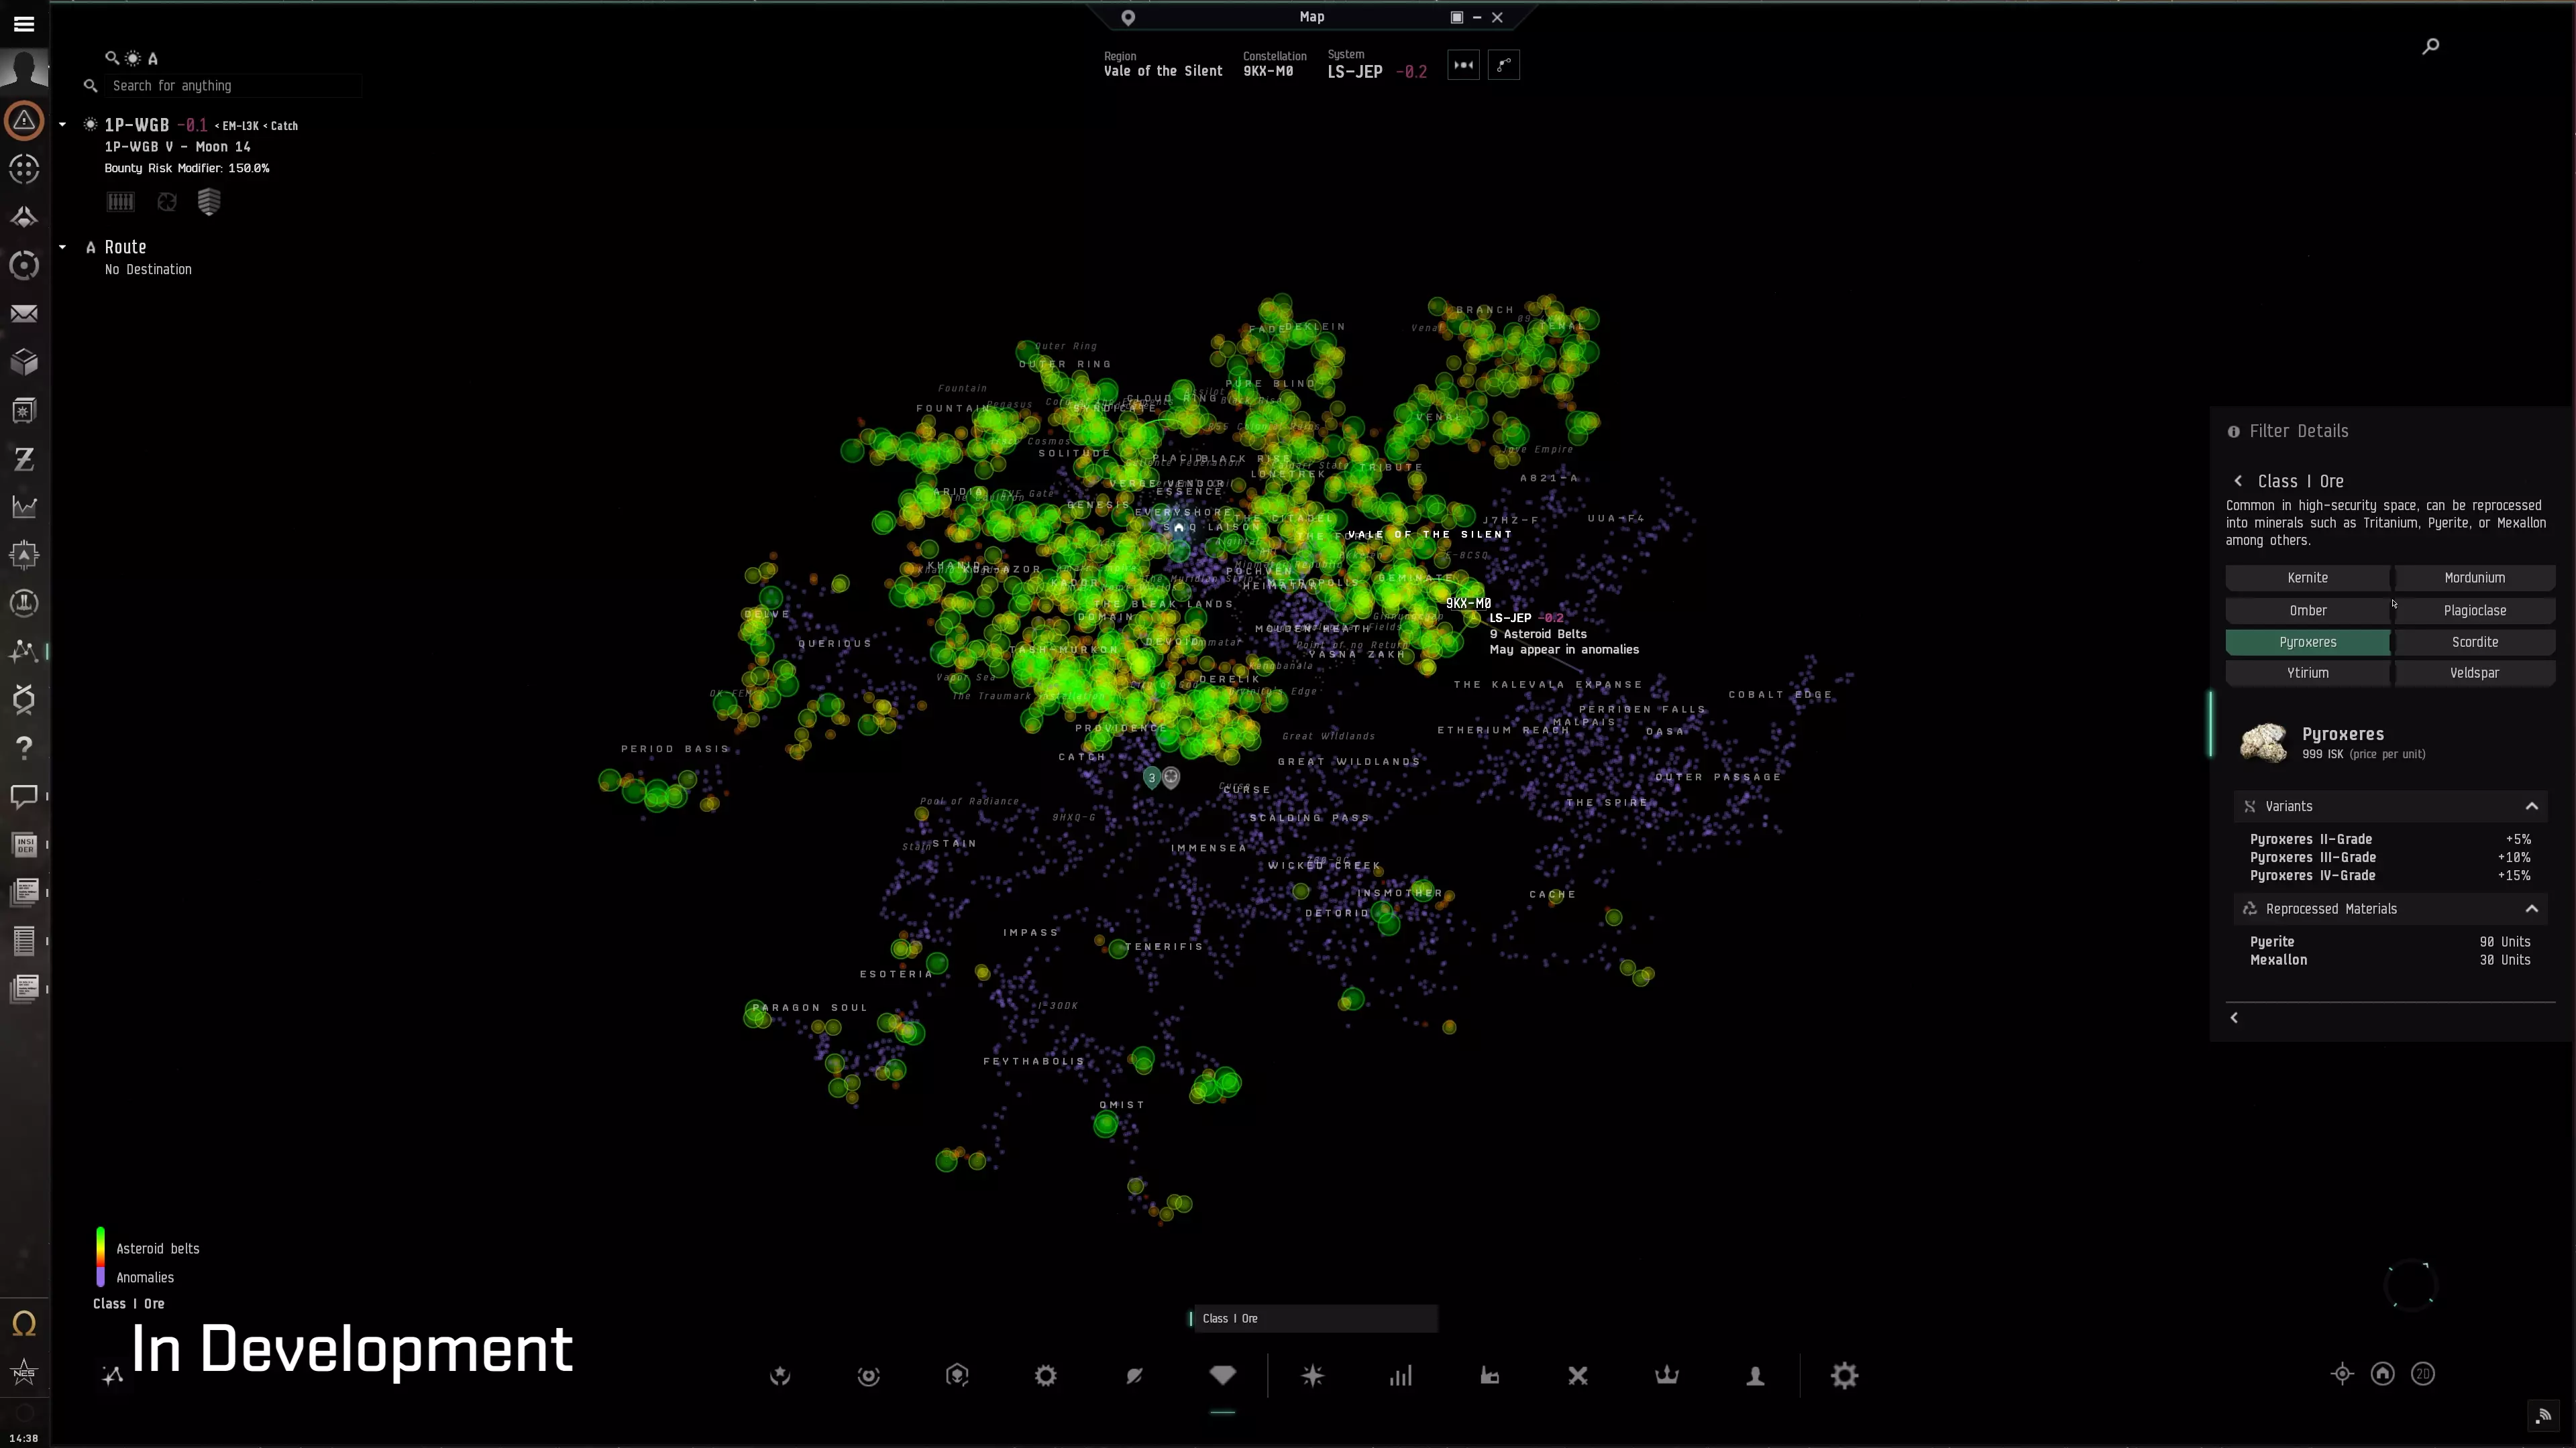This screenshot has height=1448, width=2576.
Task: Open the large map settings gear
Action: pos(1844,1376)
